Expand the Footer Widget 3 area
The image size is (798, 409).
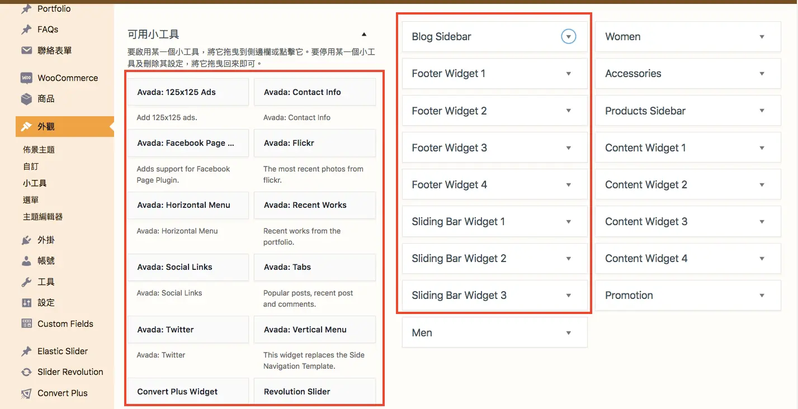pos(569,148)
